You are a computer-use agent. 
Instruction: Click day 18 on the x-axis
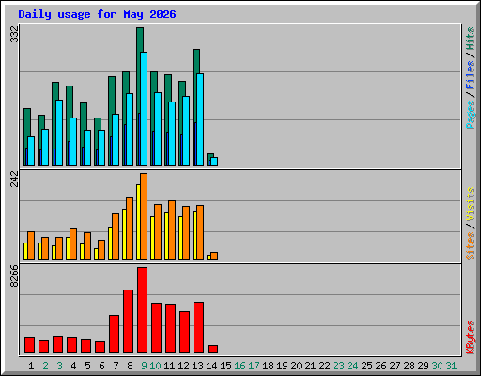(x=268, y=366)
